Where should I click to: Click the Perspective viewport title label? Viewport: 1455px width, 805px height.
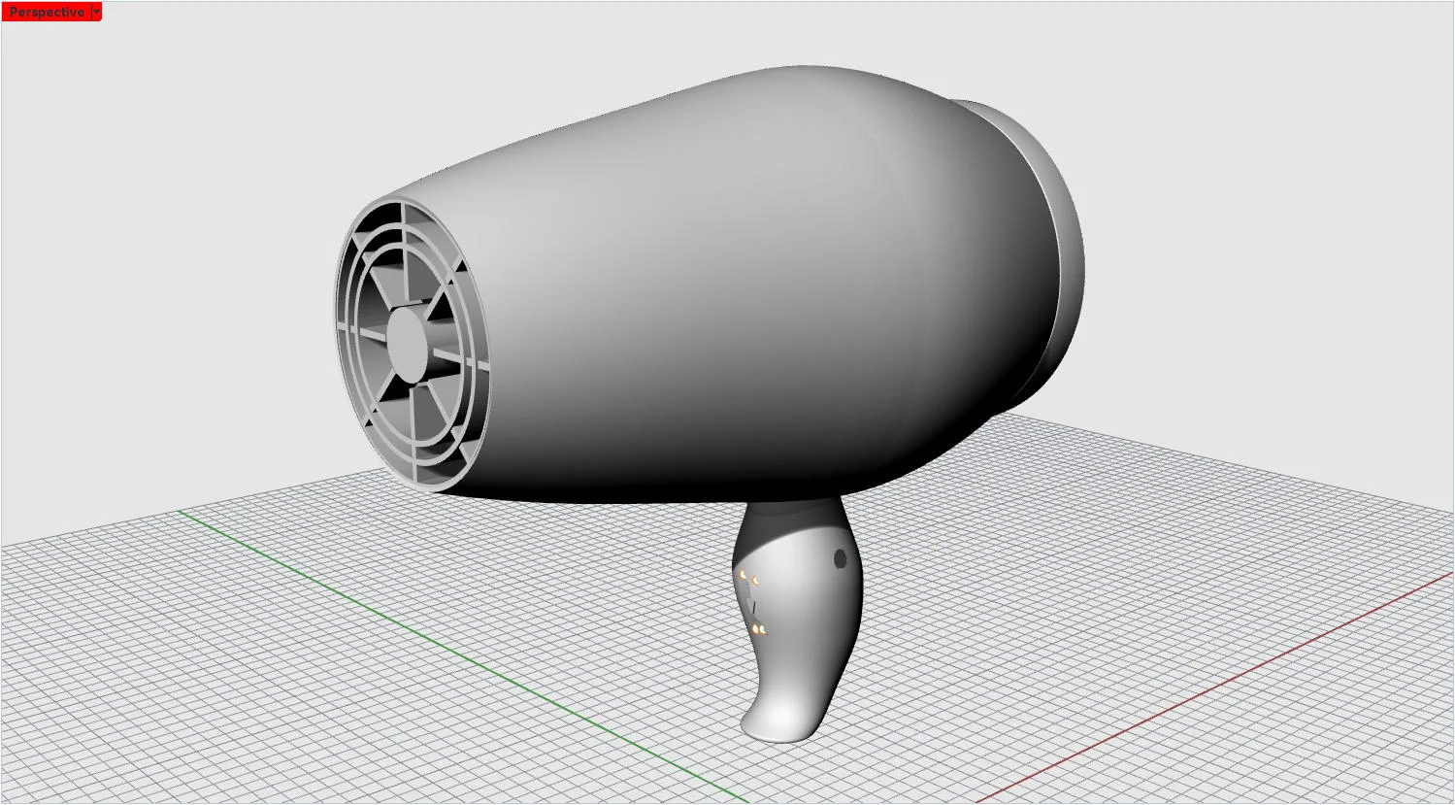(47, 12)
